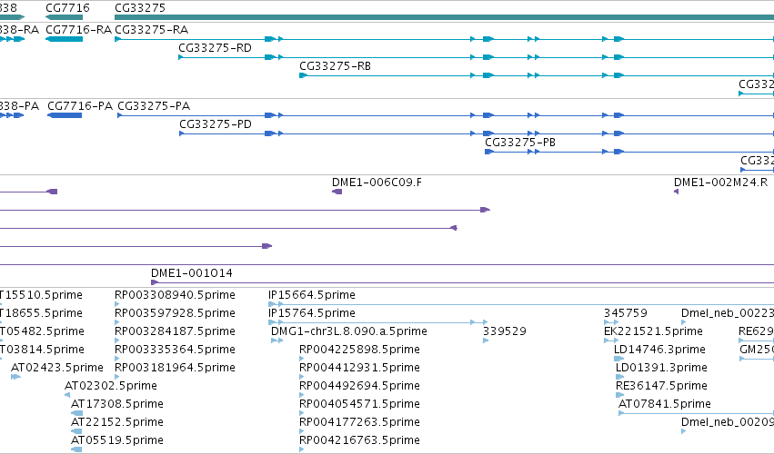Select the RP004225898.5prime EST label
The height and width of the screenshot is (454, 774).
pos(359,350)
